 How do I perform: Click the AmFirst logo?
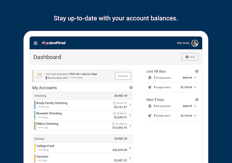pos(54,43)
